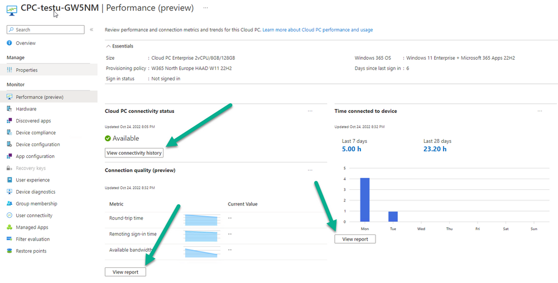558x283 pixels.
Task: Click the Properties sliders icon
Action: [9, 70]
